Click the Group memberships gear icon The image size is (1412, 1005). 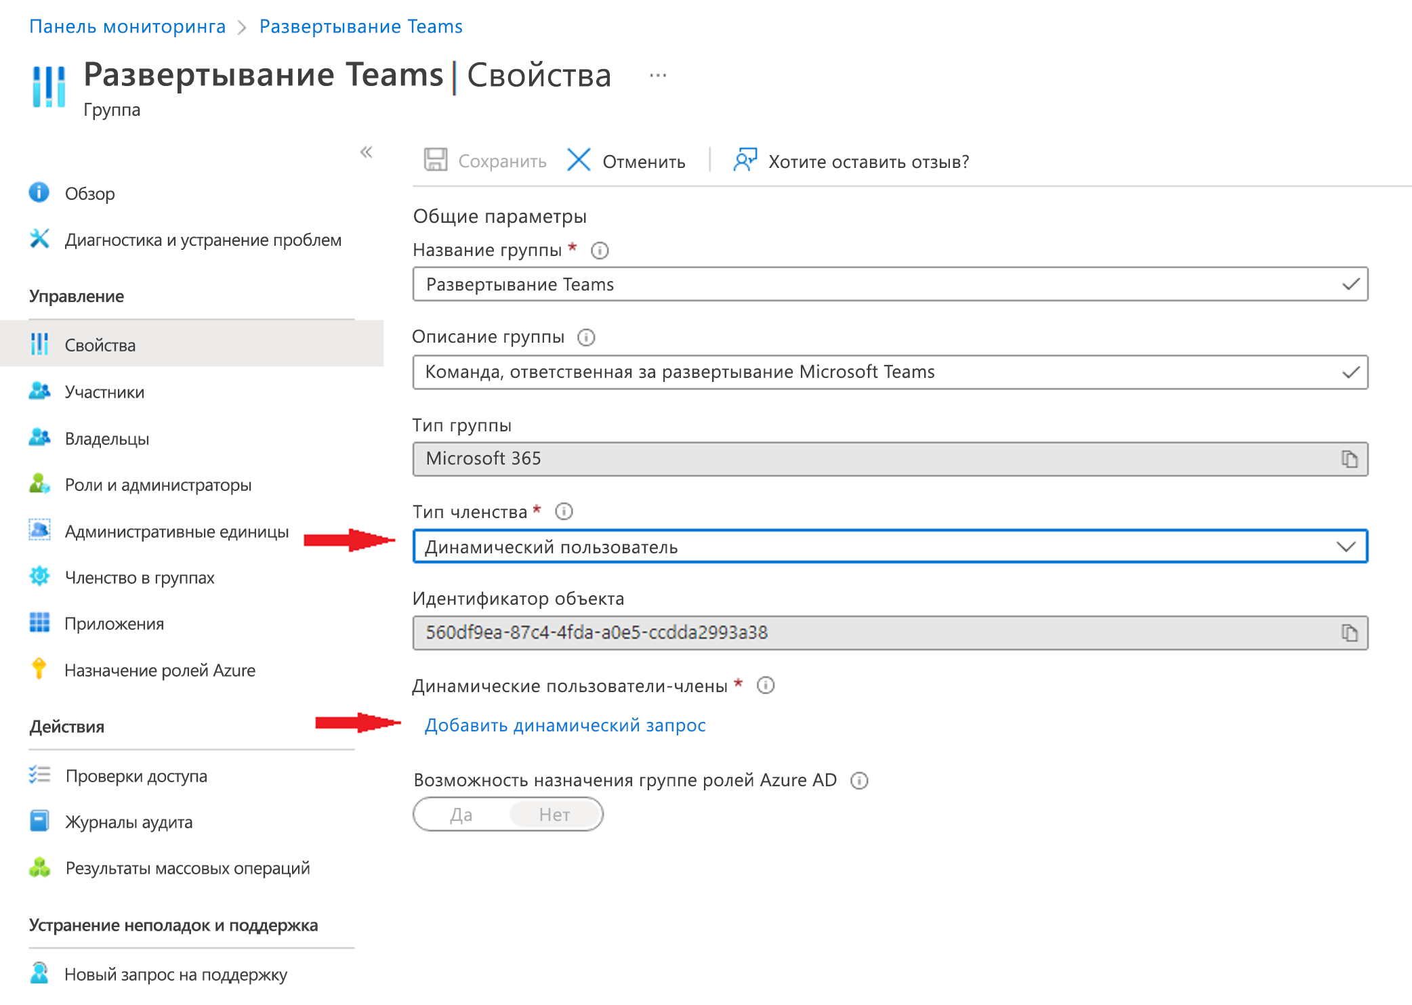point(39,576)
